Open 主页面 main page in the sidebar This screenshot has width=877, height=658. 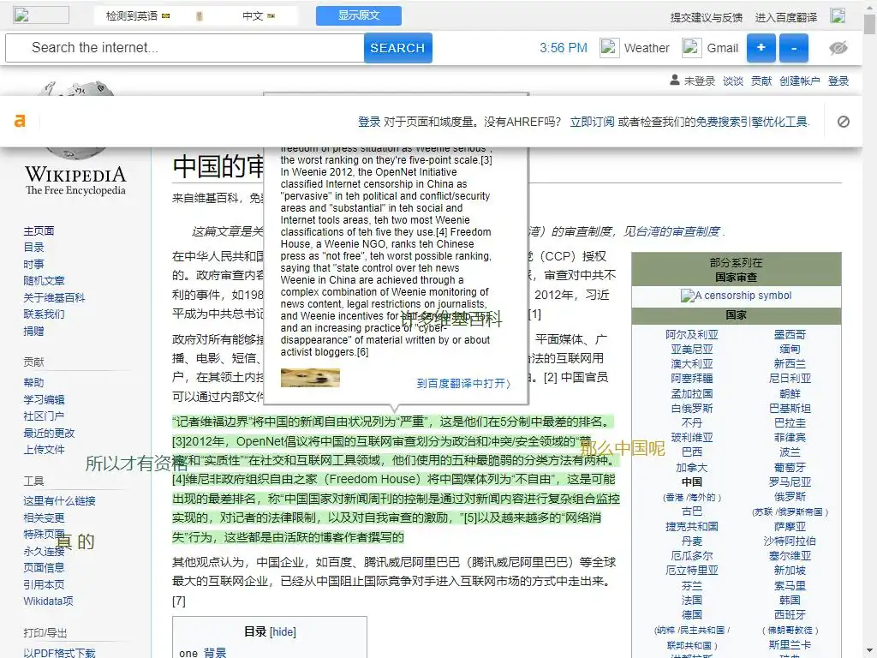tap(39, 231)
